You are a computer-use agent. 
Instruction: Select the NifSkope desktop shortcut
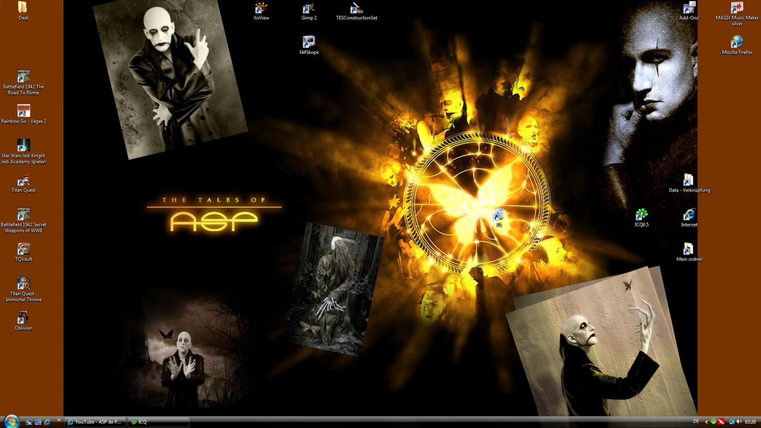tap(308, 44)
